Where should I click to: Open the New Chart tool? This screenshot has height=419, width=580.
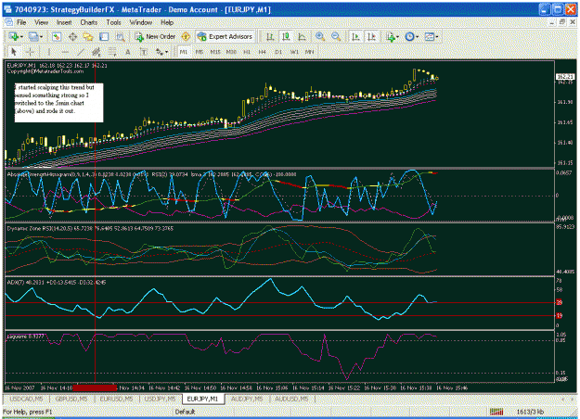pyautogui.click(x=14, y=36)
